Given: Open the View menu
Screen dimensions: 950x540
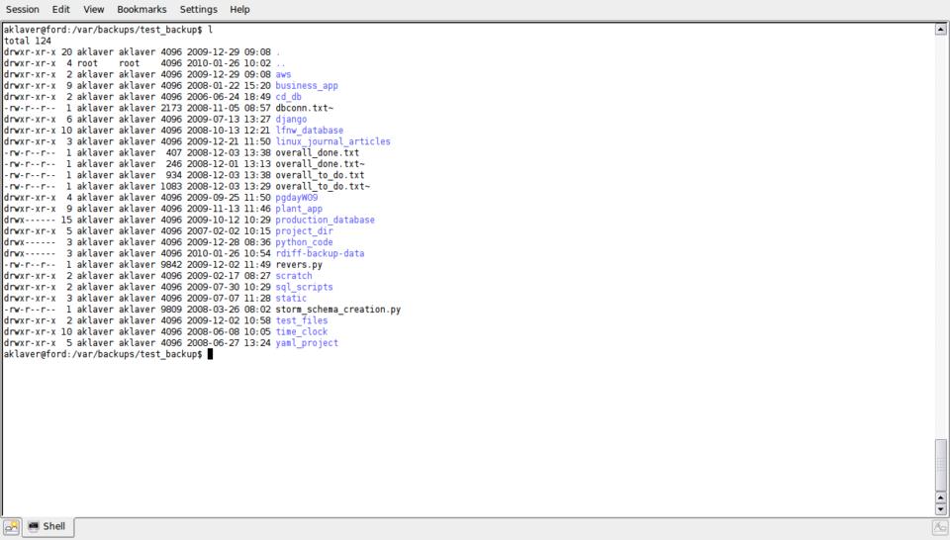Looking at the screenshot, I should tap(93, 9).
